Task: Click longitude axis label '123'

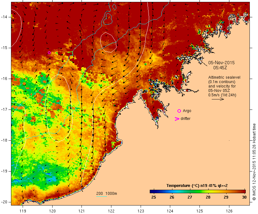Action: [141, 211]
